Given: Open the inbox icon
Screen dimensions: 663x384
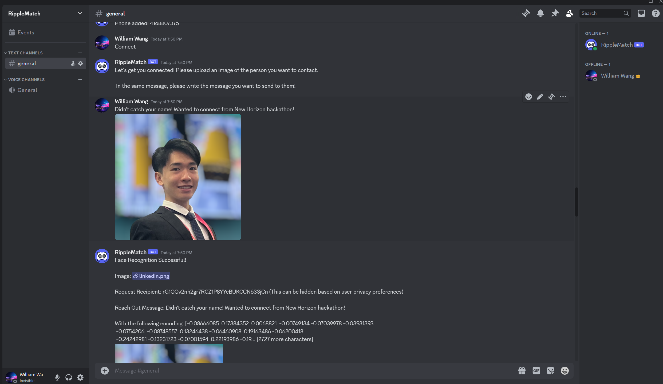Looking at the screenshot, I should point(641,13).
